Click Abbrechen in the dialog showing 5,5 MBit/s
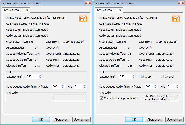Screen dimensions: 186x125 click(61, 120)
